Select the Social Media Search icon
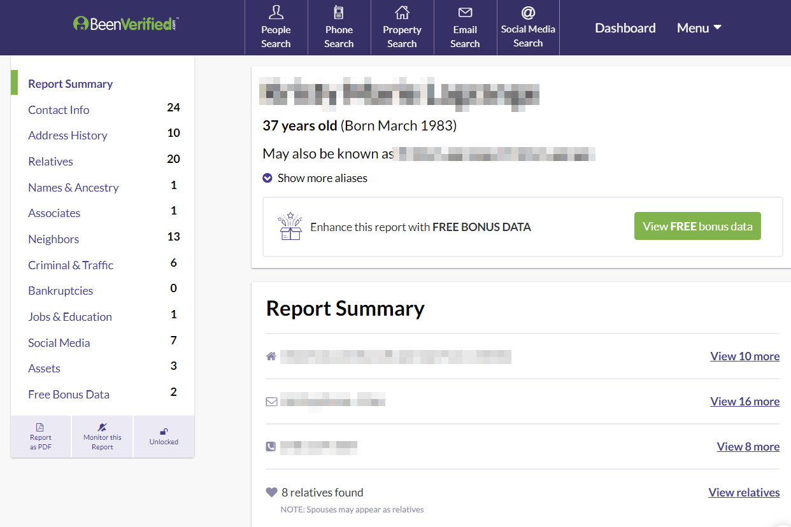 (x=528, y=12)
